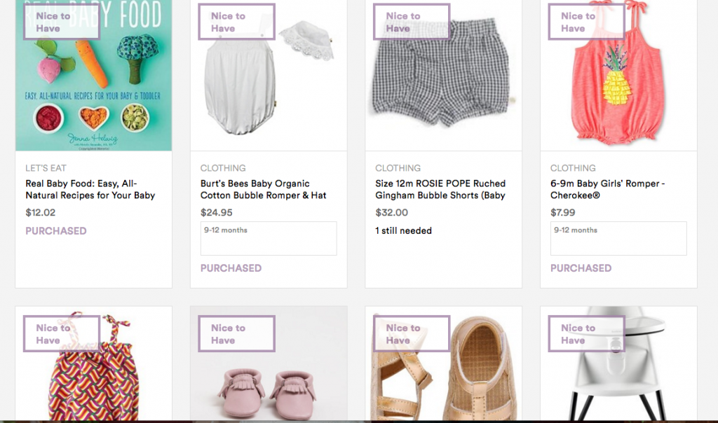Viewport: 718px width, 423px height.
Task: Open Burt's Bees Baby Organic Cotton Bubble Romper link
Action: click(x=264, y=189)
